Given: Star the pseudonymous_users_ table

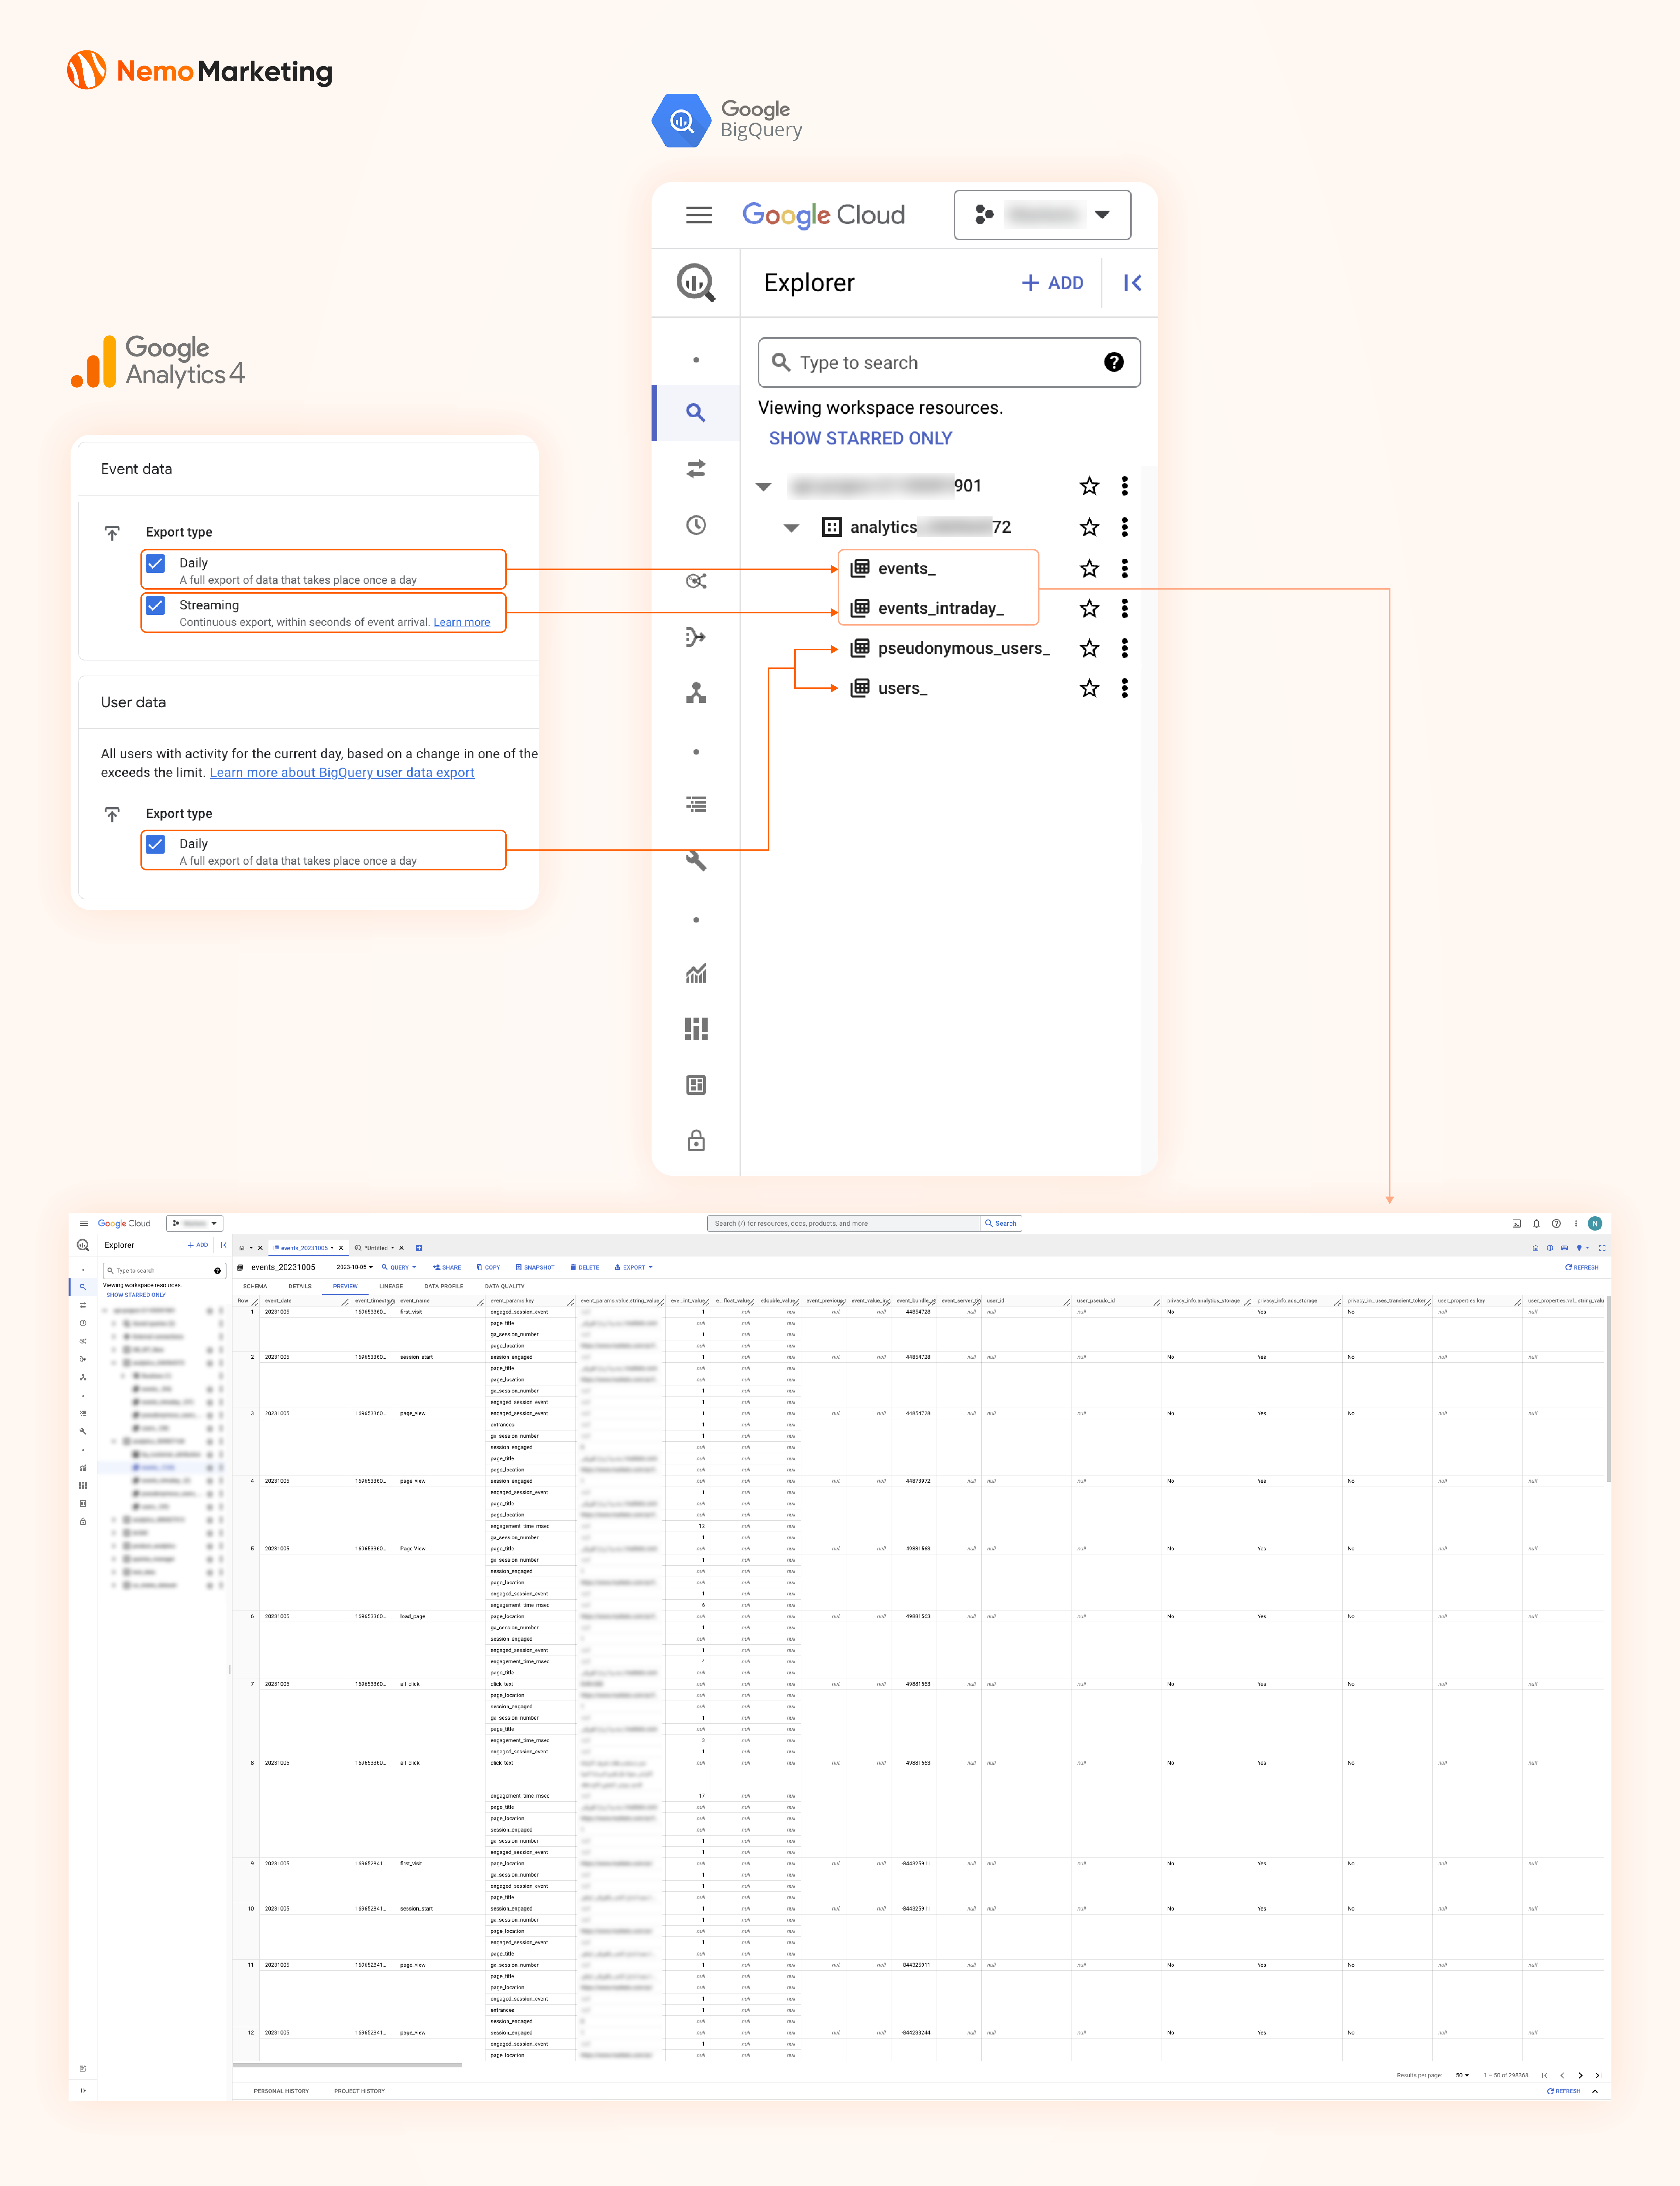Looking at the screenshot, I should tap(1089, 649).
